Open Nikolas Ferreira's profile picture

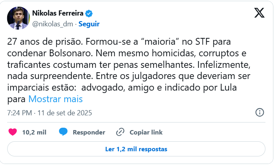click(18, 18)
